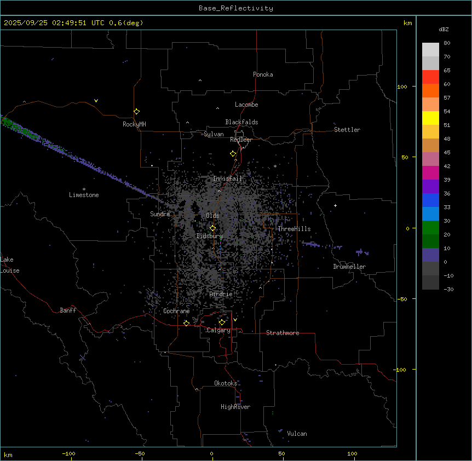472x461 pixels.
Task: Click the yellow diamond marker above Calgary label
Action: pos(222,322)
